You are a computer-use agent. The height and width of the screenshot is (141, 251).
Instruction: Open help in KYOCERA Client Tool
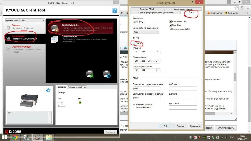coord(115,11)
